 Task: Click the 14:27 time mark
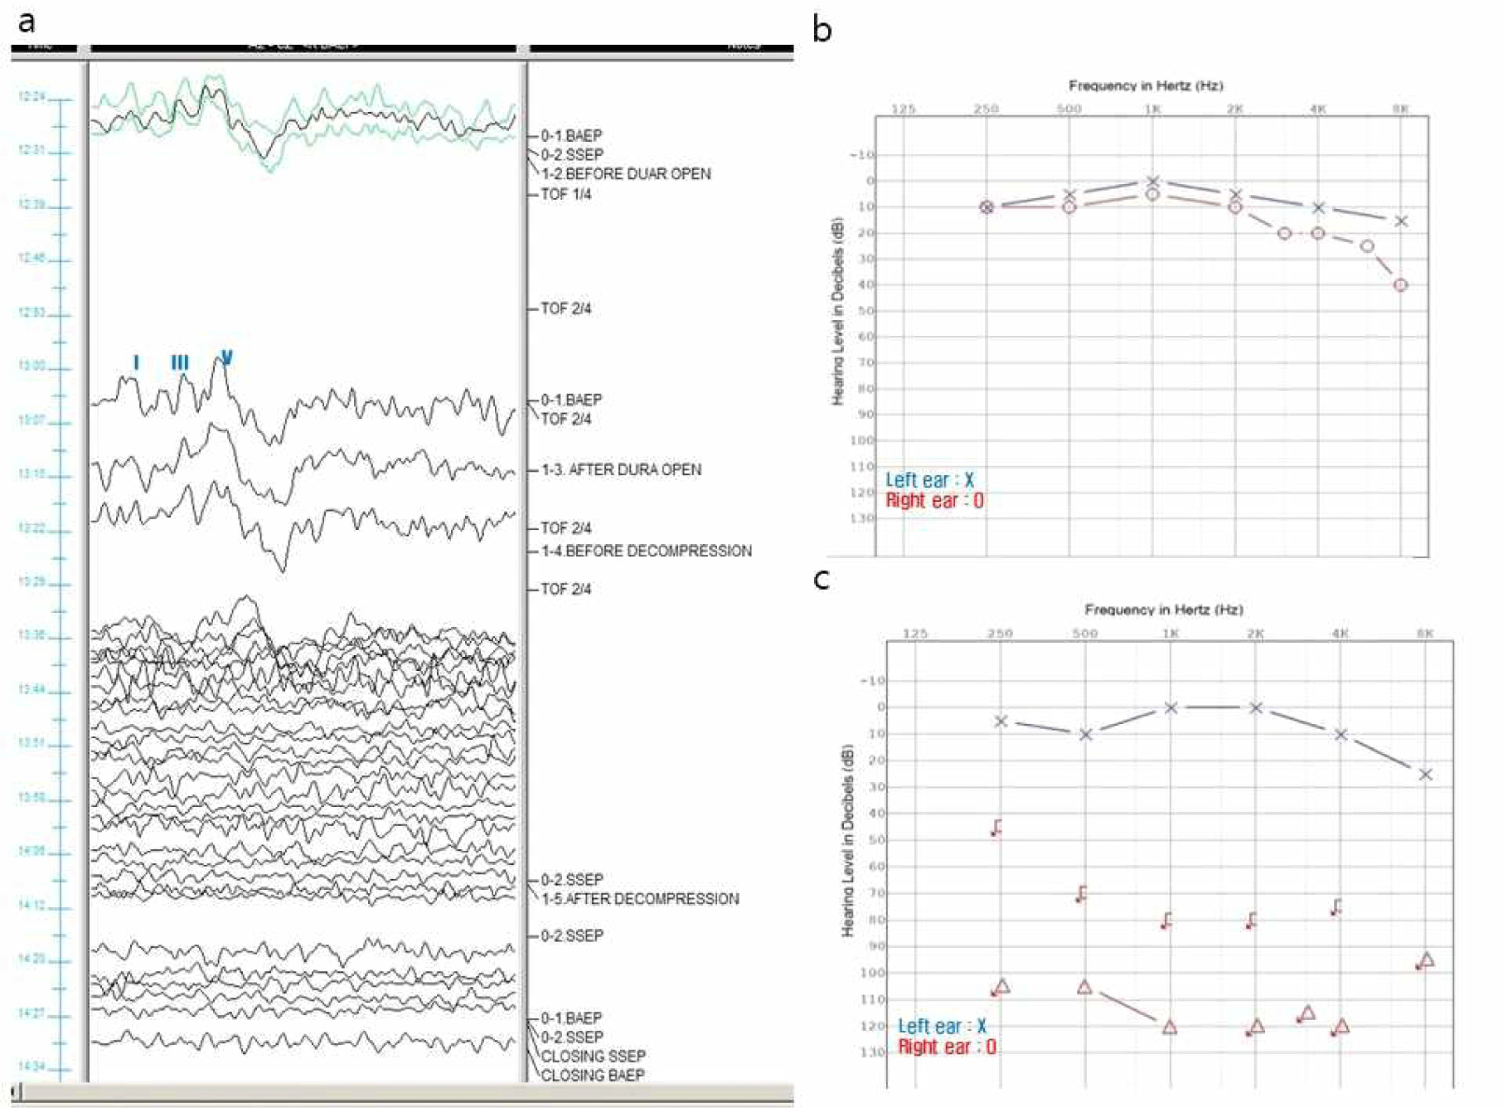tap(32, 1013)
